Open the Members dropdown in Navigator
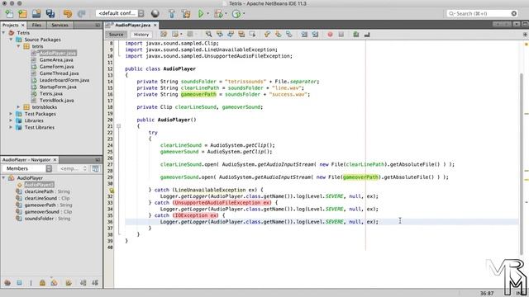Image resolution: width=529 pixels, height=297 pixels. click(x=27, y=168)
